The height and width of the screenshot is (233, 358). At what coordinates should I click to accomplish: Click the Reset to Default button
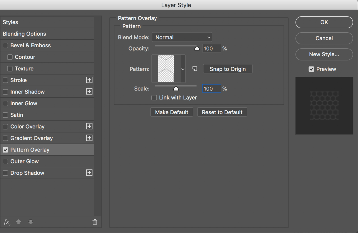tap(222, 112)
